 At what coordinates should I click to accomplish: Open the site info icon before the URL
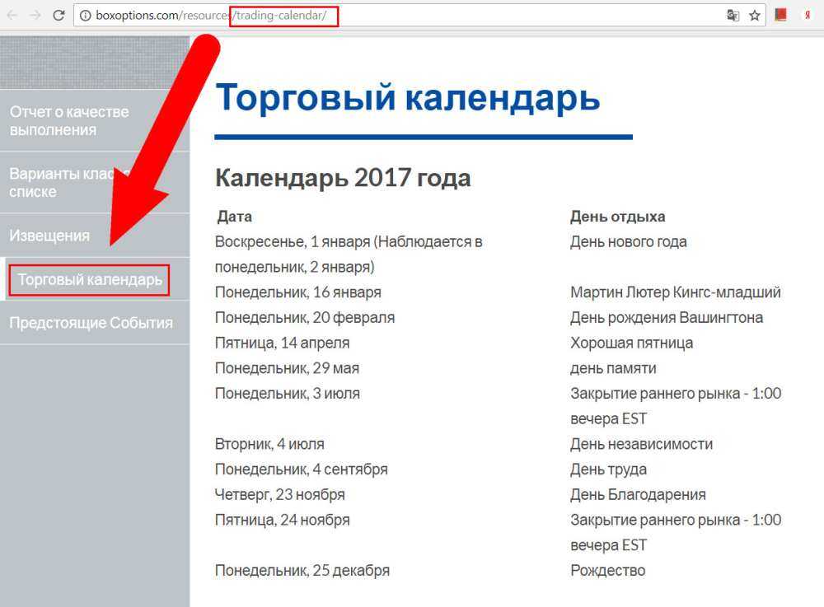coord(86,16)
